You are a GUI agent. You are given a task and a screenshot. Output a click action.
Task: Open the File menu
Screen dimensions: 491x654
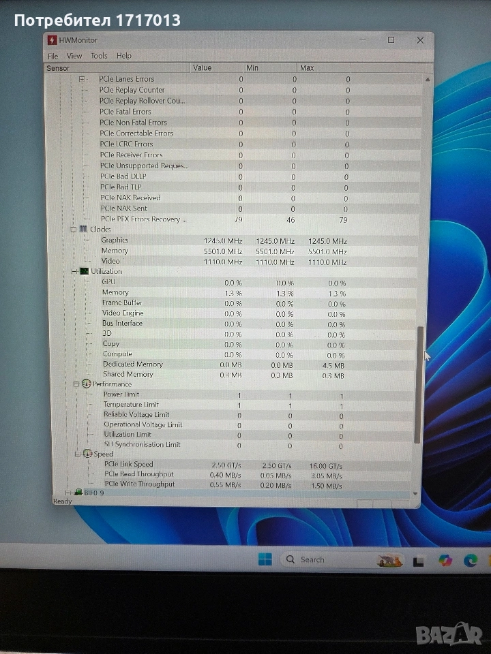(x=53, y=56)
